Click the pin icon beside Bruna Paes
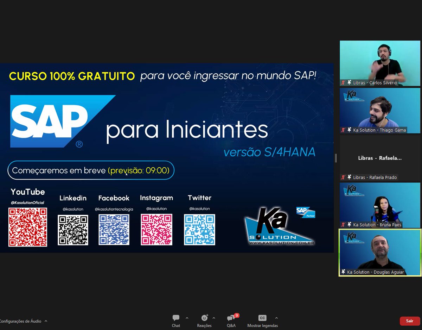The height and width of the screenshot is (330, 422). click(x=350, y=224)
